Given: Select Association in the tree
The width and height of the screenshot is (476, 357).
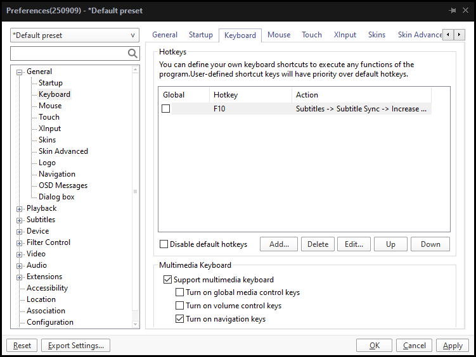Looking at the screenshot, I should point(46,311).
